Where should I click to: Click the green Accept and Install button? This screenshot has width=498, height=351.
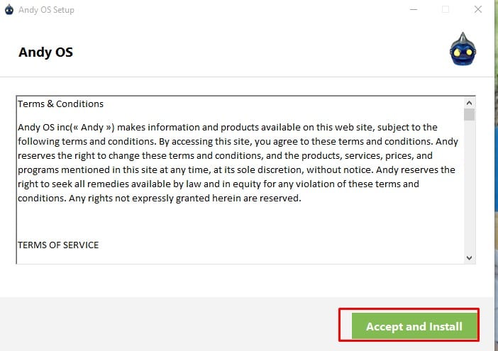point(414,326)
